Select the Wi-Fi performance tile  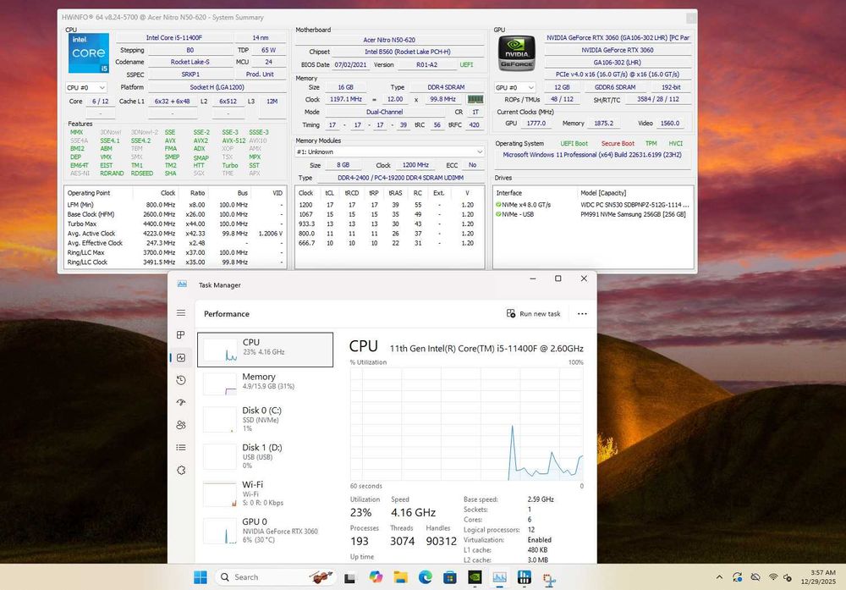265,493
